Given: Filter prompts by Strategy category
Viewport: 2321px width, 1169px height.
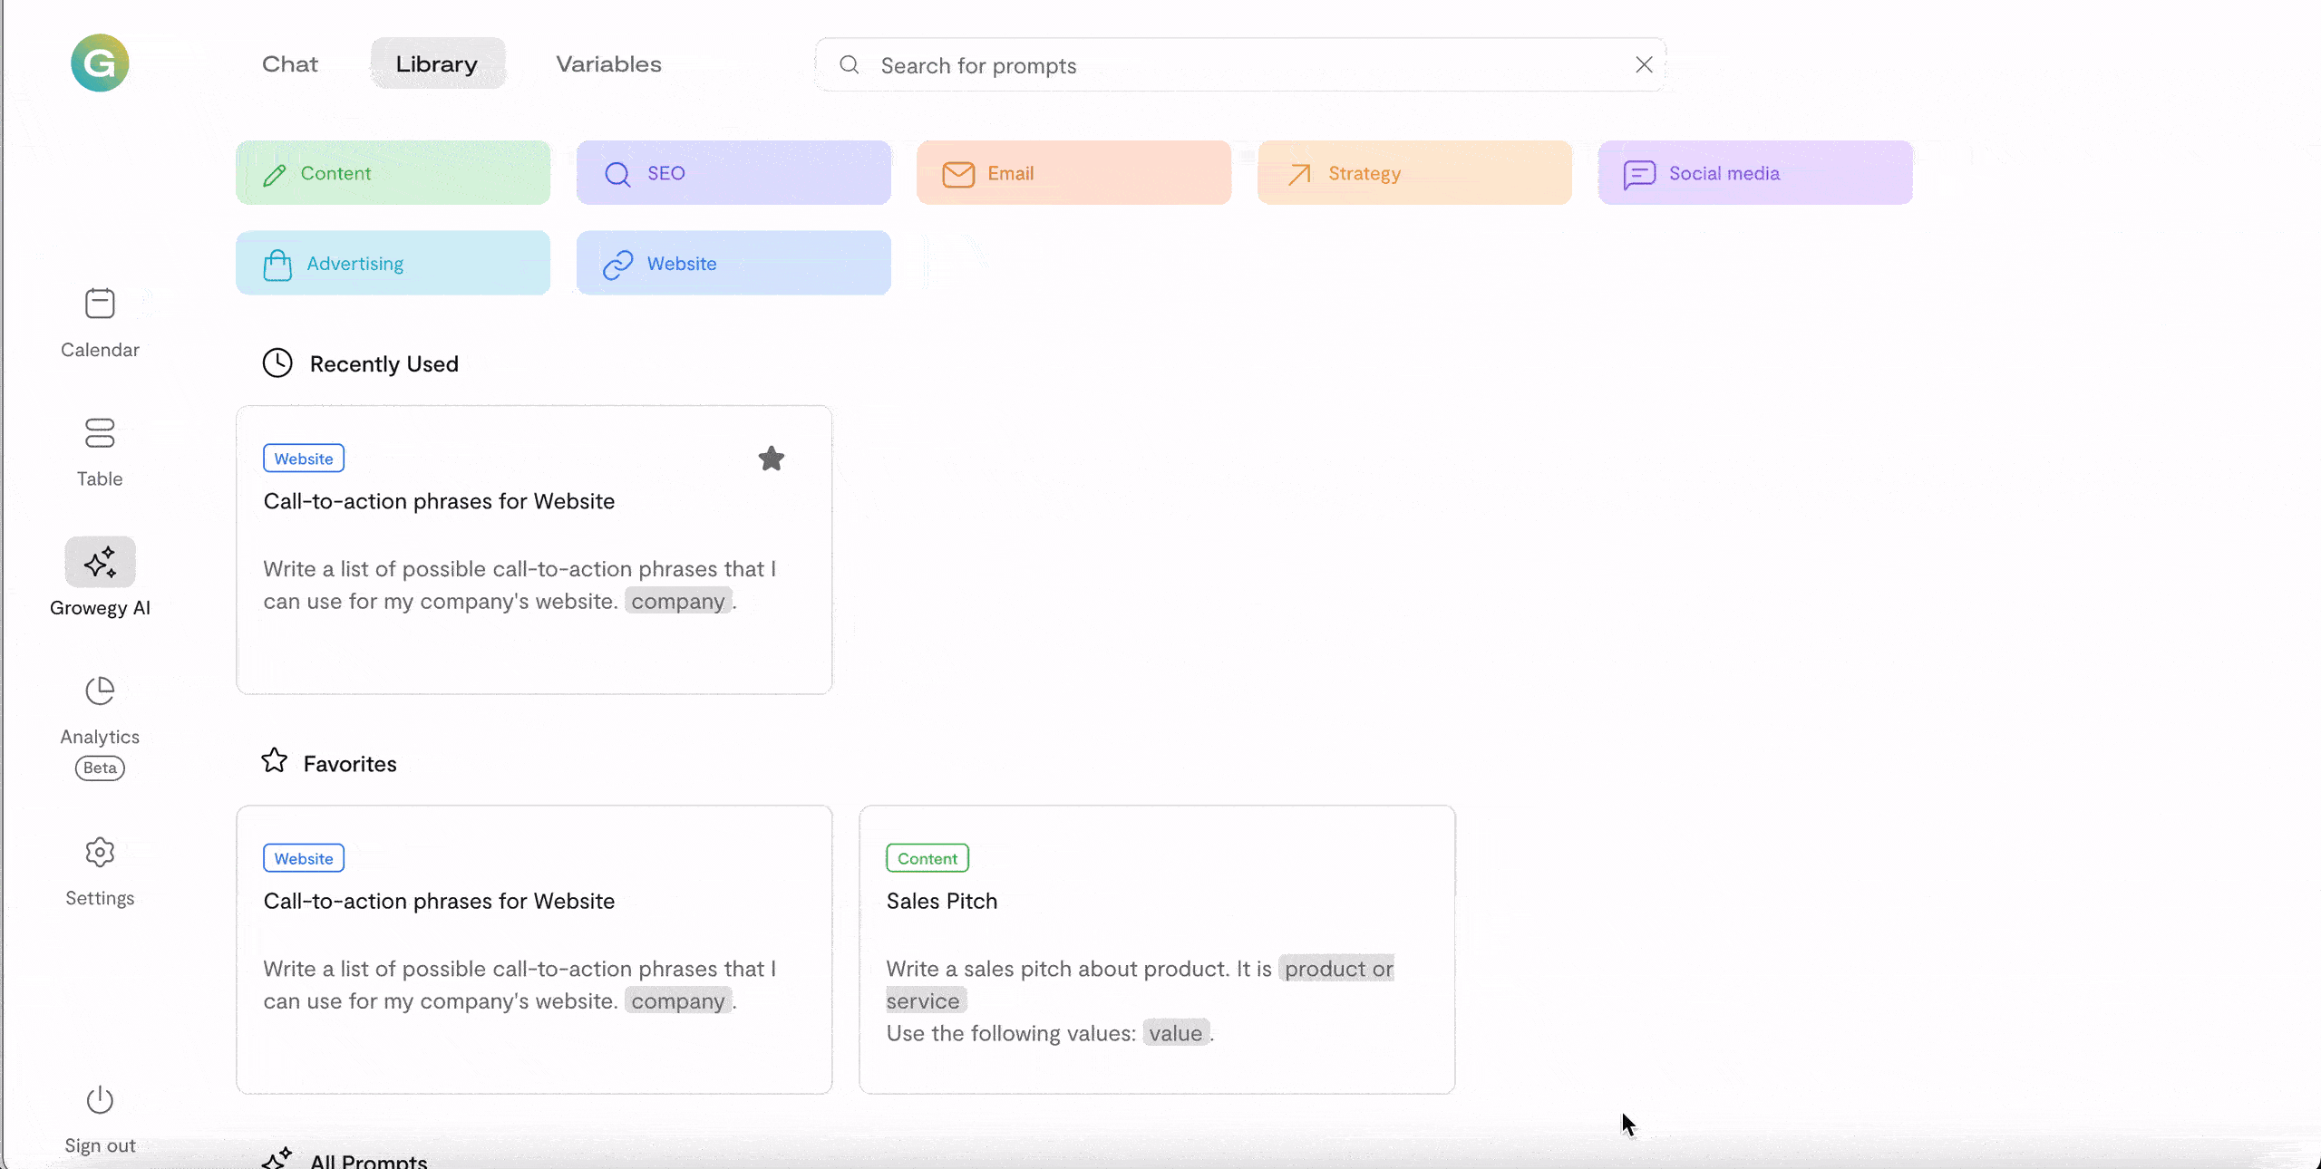Looking at the screenshot, I should [1413, 173].
